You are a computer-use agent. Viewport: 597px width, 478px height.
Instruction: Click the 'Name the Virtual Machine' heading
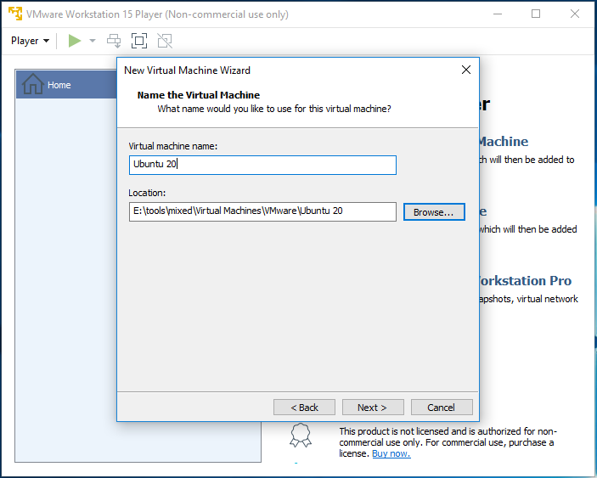[x=199, y=95]
